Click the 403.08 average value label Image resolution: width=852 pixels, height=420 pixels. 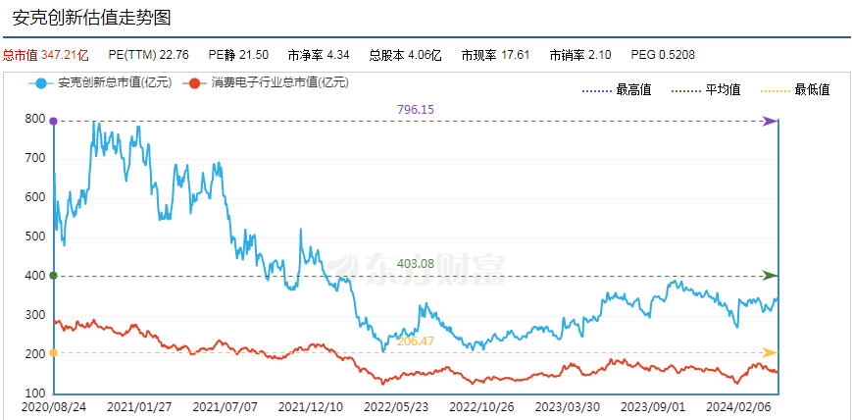415,263
